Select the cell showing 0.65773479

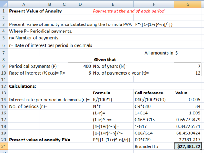coord(188,120)
